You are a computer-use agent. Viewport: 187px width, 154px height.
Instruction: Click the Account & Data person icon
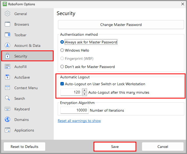7,45
